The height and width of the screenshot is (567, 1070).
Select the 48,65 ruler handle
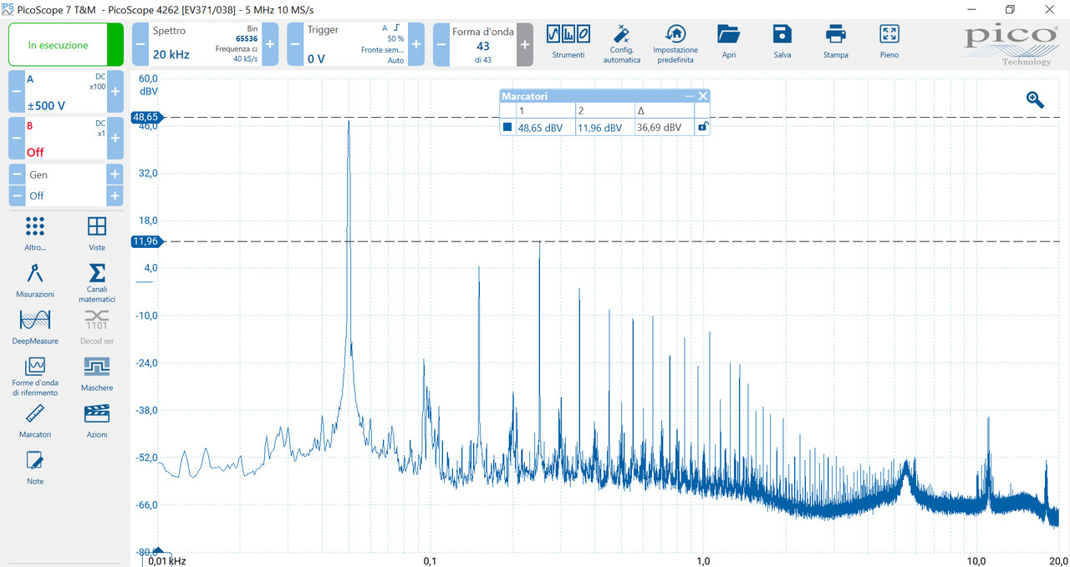click(147, 118)
